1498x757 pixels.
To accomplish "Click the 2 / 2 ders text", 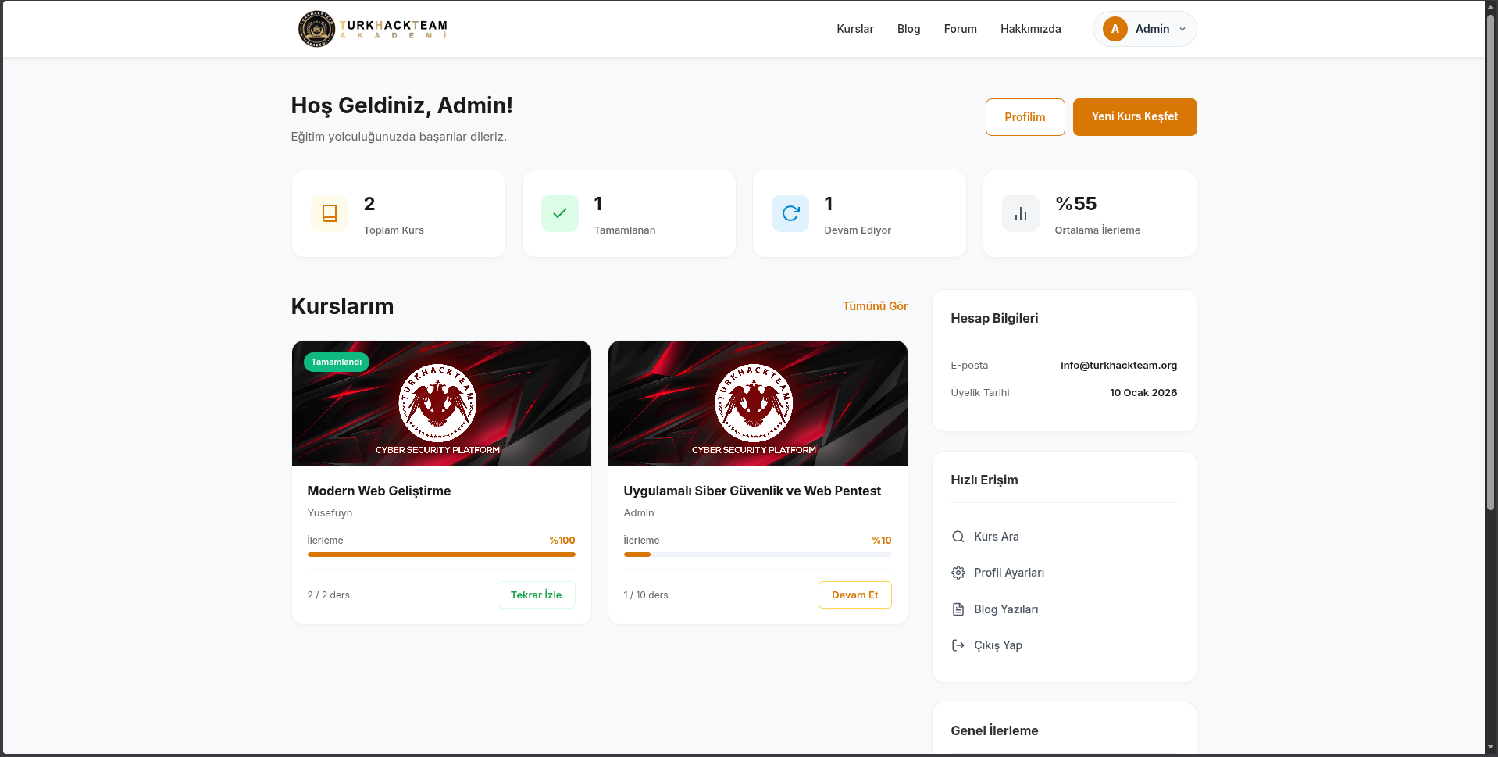I will point(328,595).
